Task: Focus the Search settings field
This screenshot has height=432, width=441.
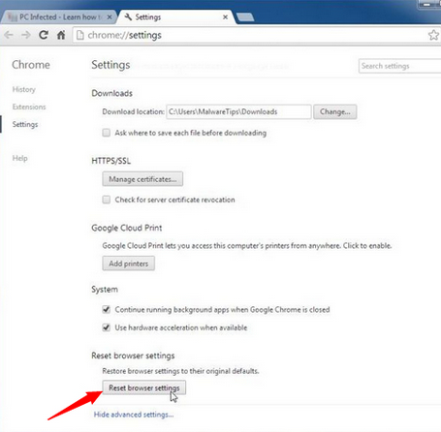Action: click(x=400, y=66)
